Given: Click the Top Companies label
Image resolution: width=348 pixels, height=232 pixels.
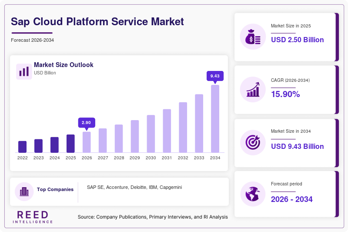Looking at the screenshot, I should point(55,189).
